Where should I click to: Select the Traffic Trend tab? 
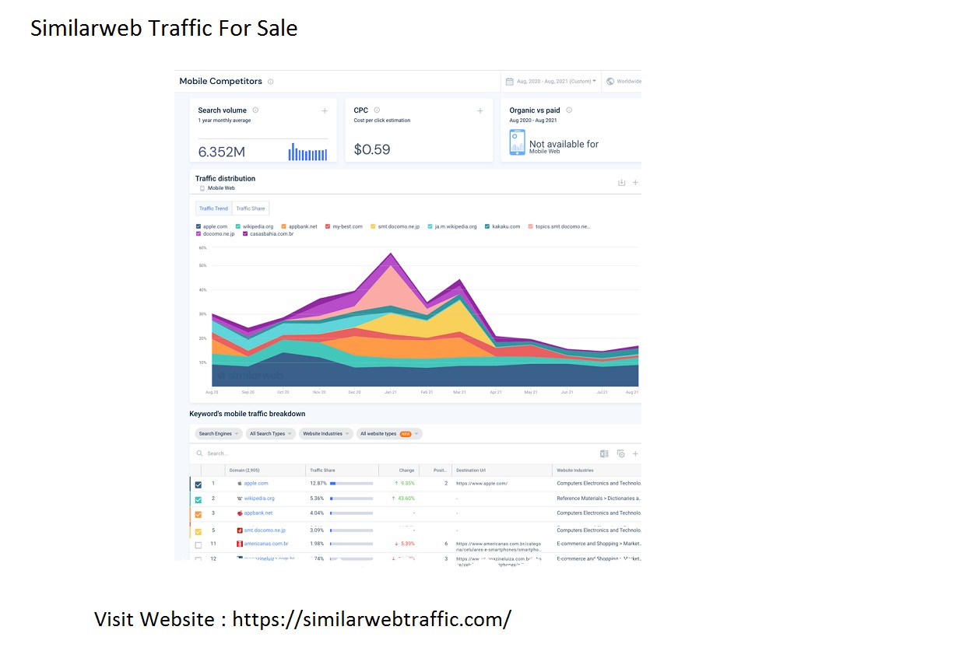213,208
